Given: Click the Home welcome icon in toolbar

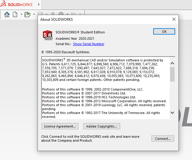Looking at the screenshot, I should (7, 14).
